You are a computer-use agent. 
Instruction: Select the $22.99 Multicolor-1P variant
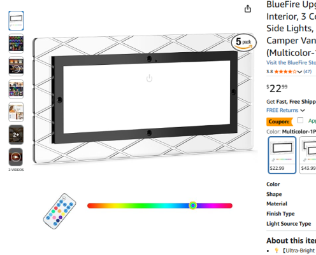click(x=282, y=155)
